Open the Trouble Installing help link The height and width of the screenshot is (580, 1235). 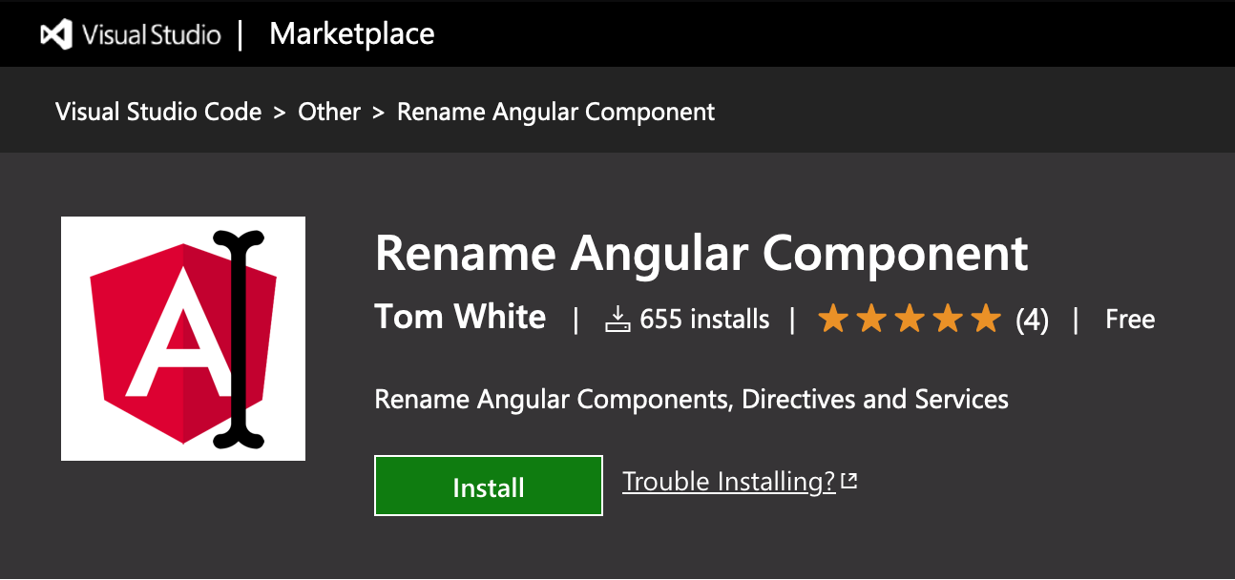[x=727, y=481]
